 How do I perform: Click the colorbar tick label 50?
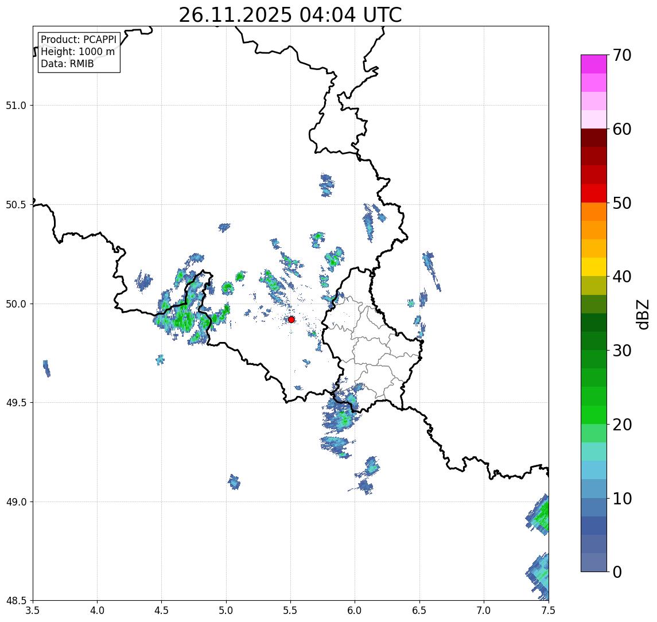click(x=622, y=203)
